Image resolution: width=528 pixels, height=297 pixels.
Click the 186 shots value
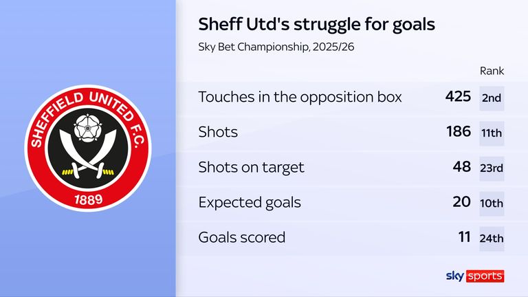[458, 132]
